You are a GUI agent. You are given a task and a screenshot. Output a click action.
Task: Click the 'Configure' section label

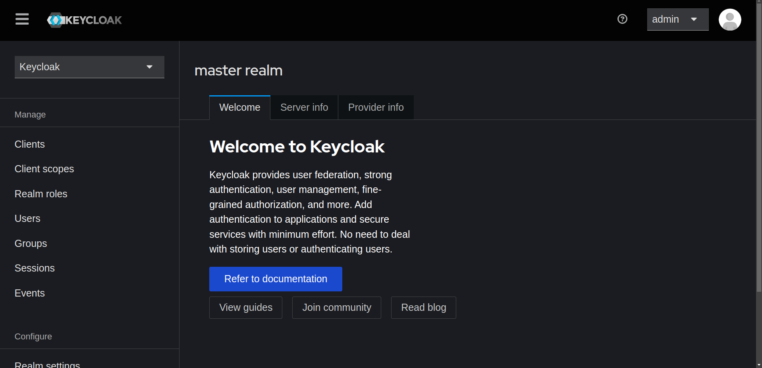coord(33,337)
